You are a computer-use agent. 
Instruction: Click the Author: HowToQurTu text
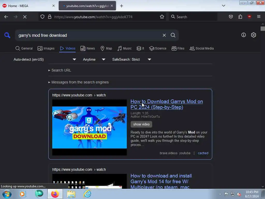[x=145, y=117]
